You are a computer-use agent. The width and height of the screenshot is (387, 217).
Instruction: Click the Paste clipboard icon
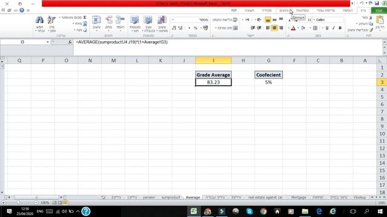[380, 20]
